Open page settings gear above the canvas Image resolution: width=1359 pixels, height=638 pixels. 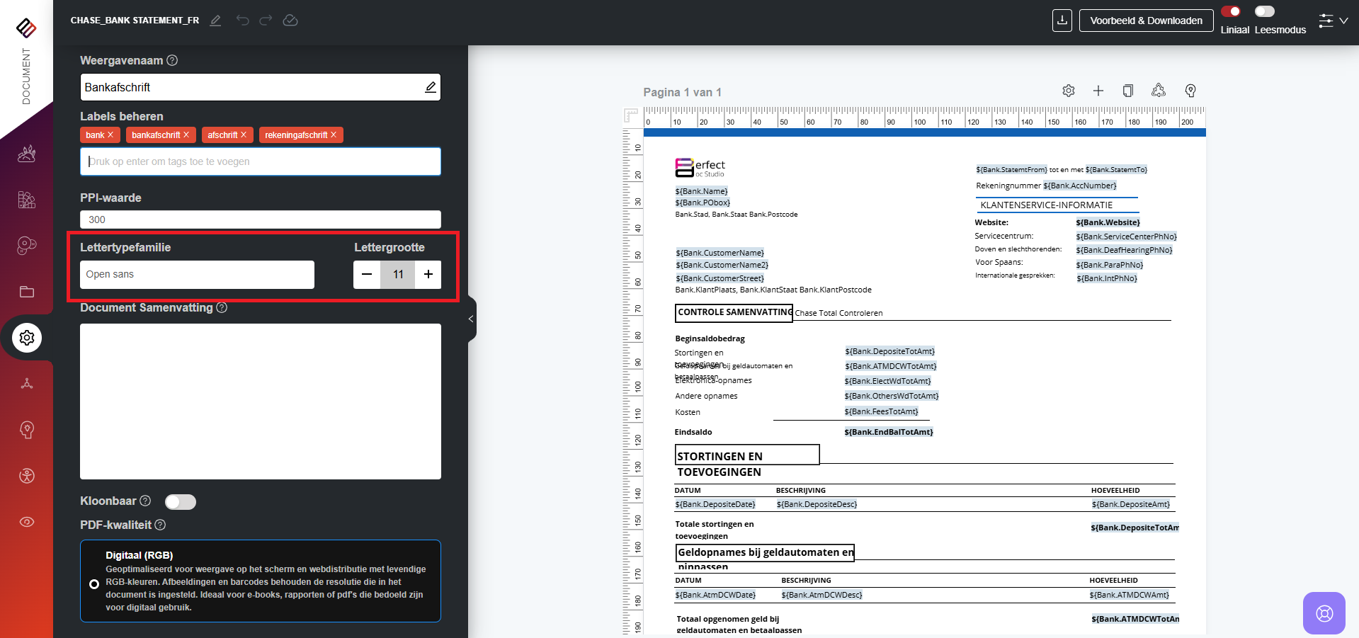click(1069, 91)
